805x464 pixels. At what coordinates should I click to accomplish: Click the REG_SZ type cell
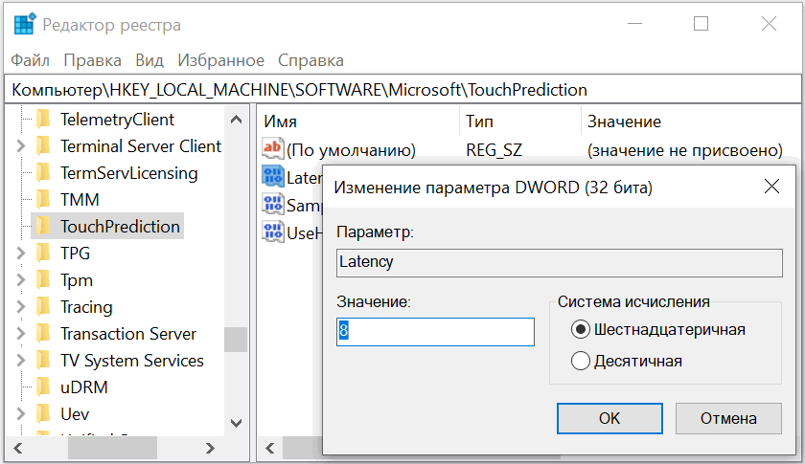(x=494, y=149)
